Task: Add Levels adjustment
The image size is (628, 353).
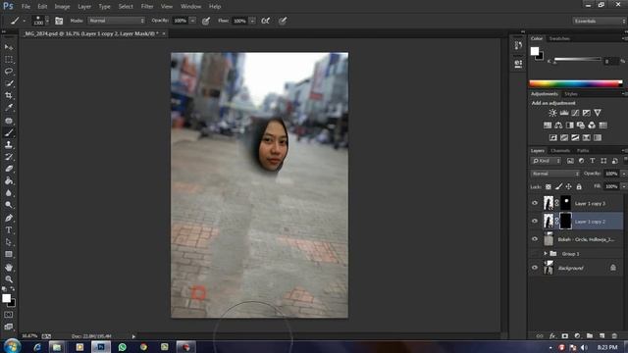Action: click(x=564, y=113)
